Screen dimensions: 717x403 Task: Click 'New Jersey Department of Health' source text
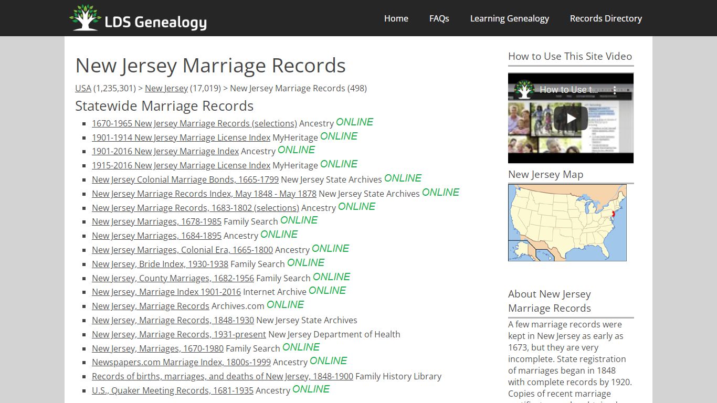pyautogui.click(x=334, y=334)
